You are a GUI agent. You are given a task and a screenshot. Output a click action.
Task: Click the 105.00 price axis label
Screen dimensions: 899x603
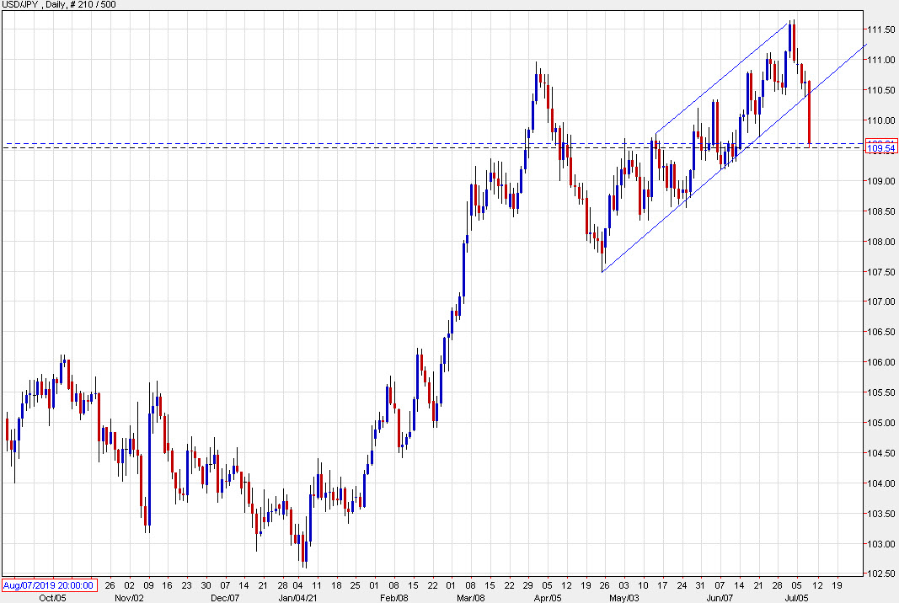tap(881, 423)
